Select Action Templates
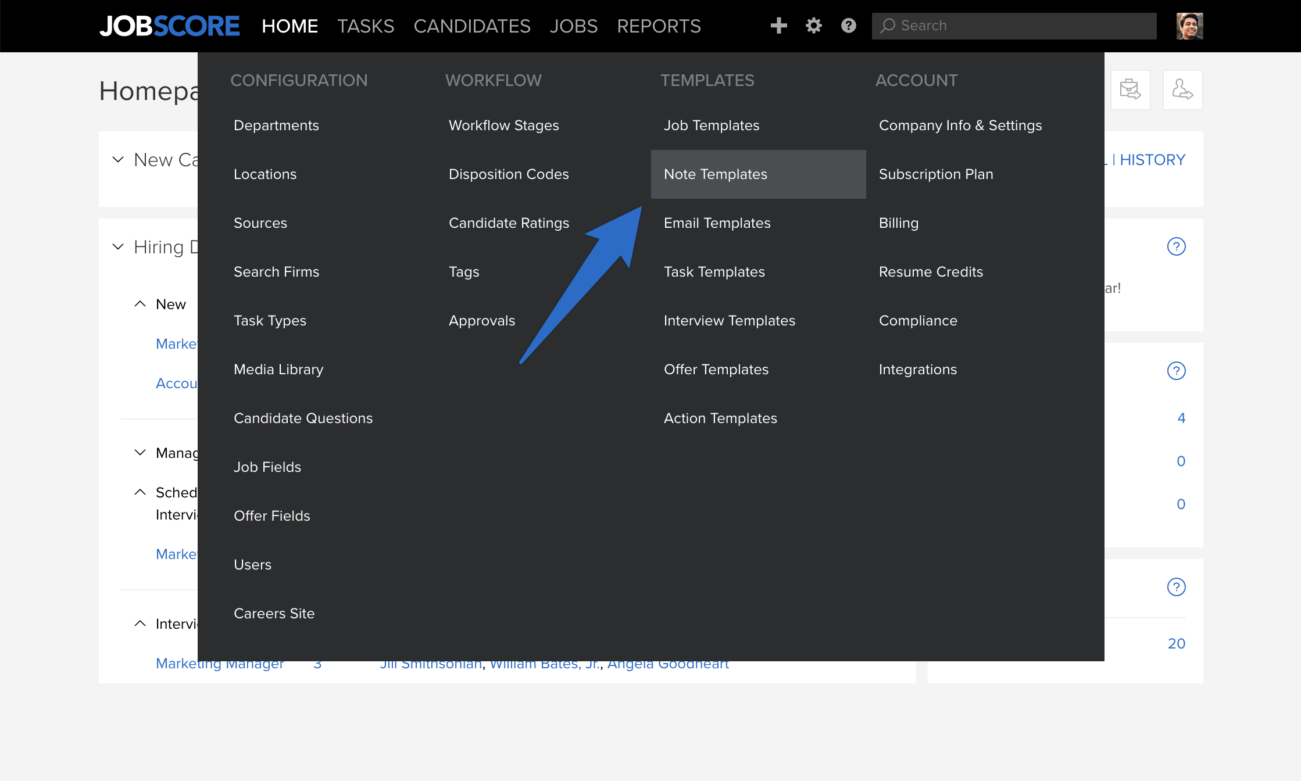The width and height of the screenshot is (1301, 781). tap(720, 418)
